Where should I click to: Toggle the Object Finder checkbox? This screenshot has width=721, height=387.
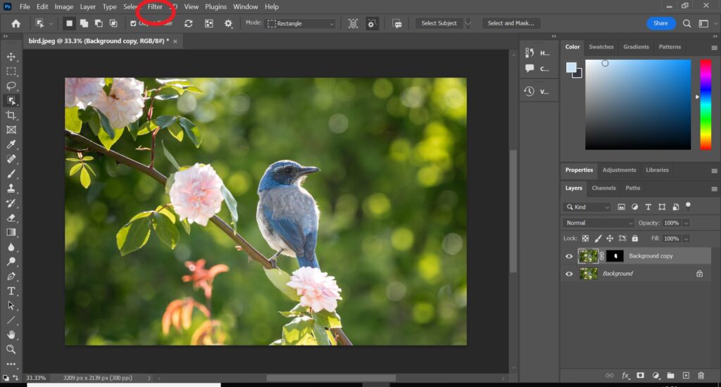pyautogui.click(x=133, y=23)
